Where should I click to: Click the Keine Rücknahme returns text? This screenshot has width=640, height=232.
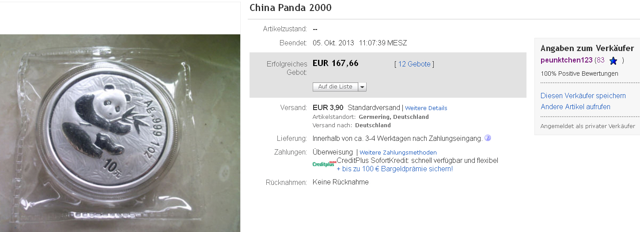coord(341,182)
